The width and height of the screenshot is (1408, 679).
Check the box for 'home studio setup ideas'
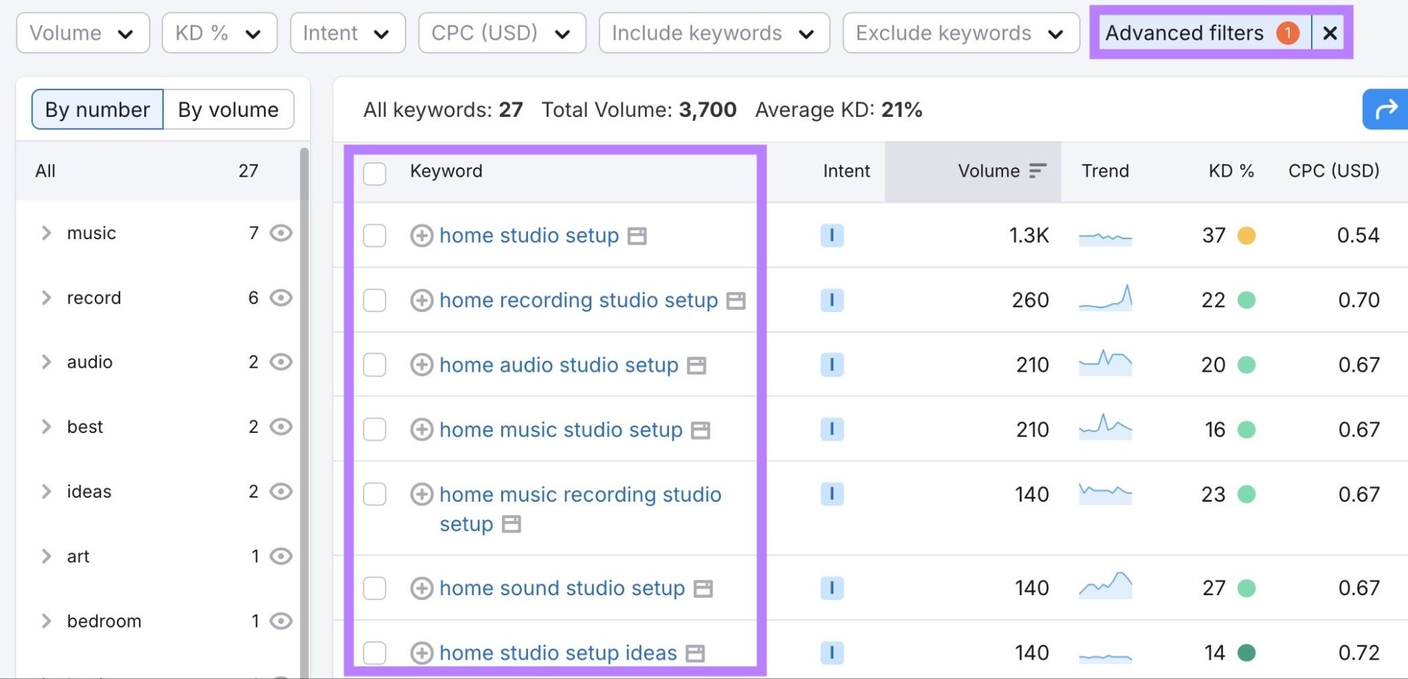[x=375, y=653]
